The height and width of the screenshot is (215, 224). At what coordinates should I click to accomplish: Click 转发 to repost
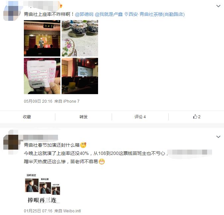click(84, 117)
